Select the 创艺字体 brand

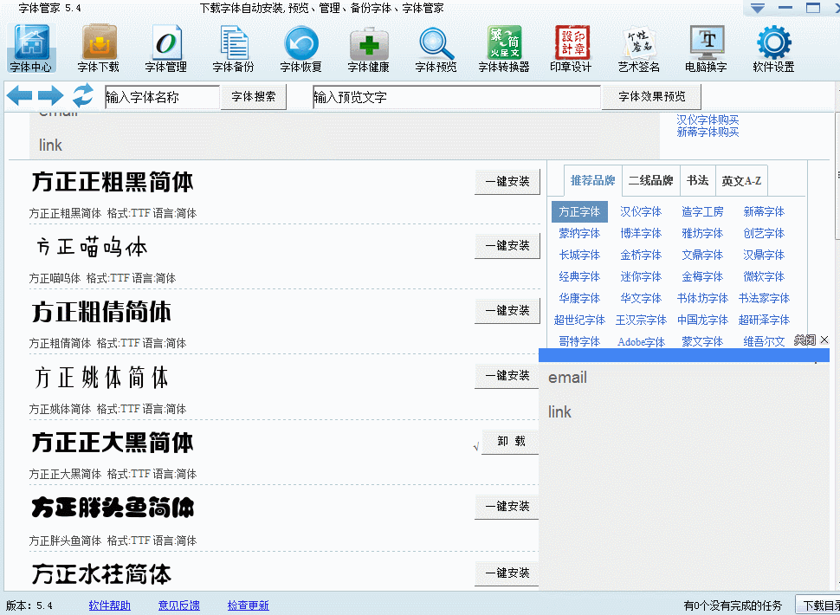pyautogui.click(x=764, y=234)
